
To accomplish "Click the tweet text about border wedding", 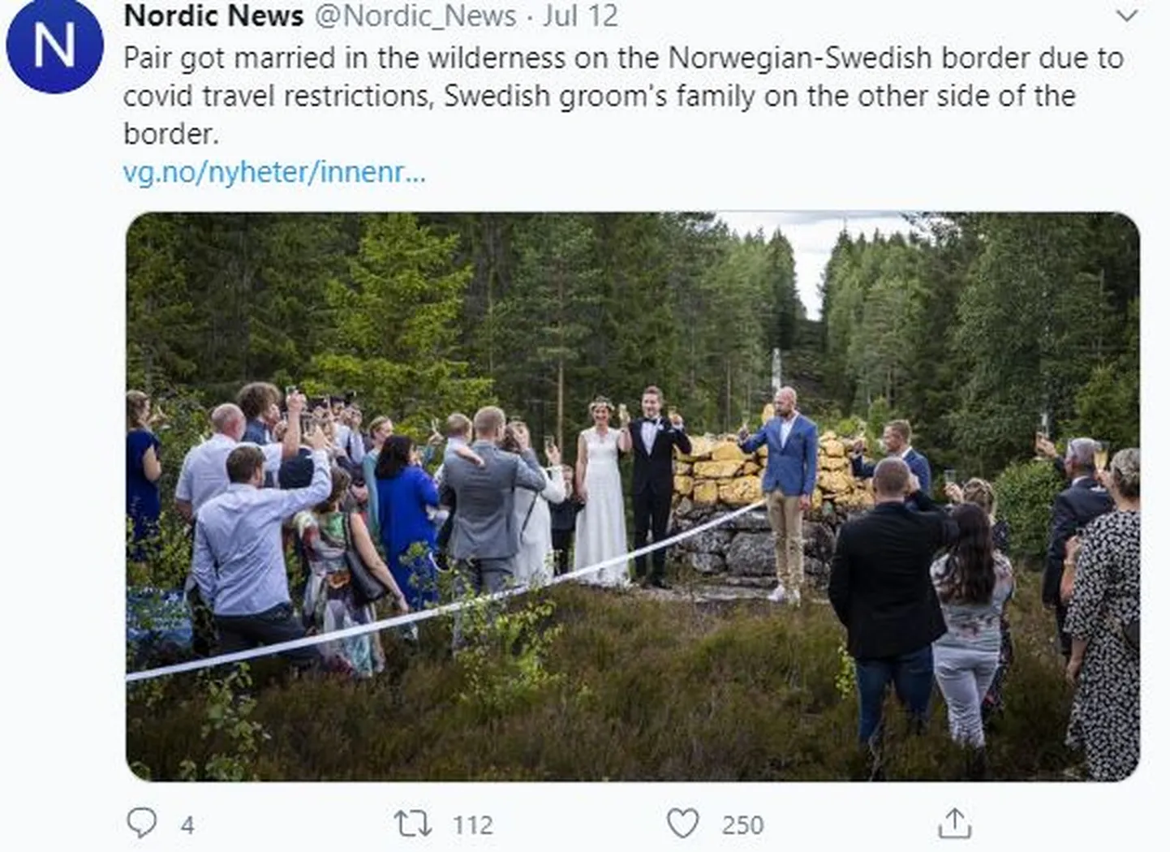I will click(623, 96).
